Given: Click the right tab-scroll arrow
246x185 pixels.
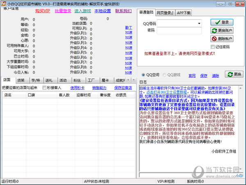Looking at the screenshot, I should [x=134, y=80].
